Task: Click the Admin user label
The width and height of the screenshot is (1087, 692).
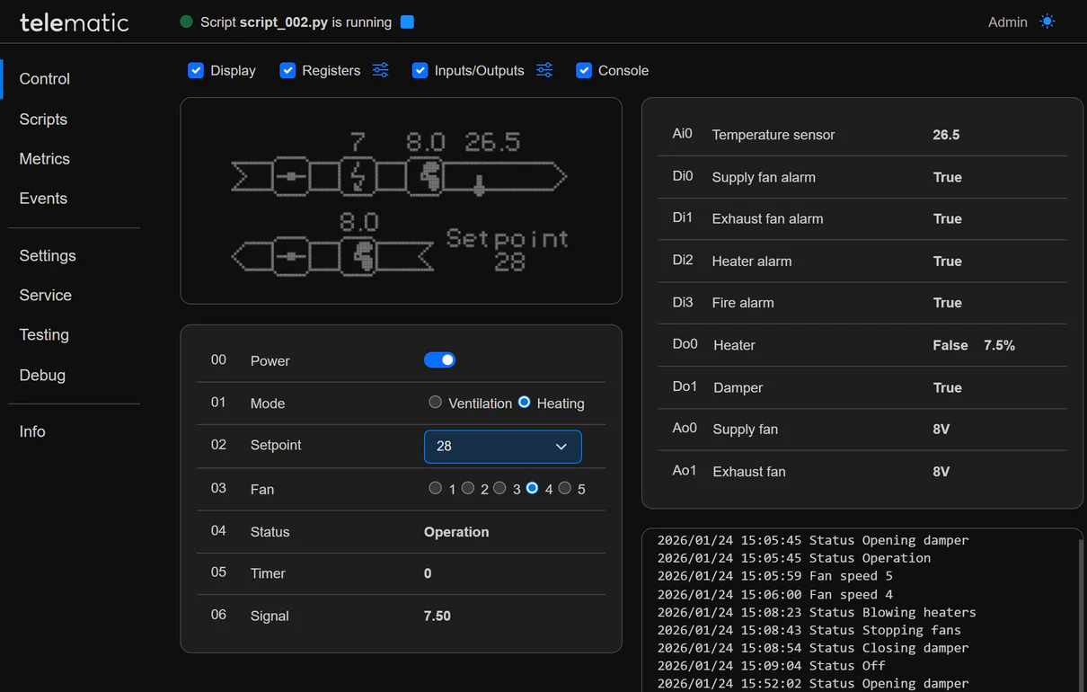Action: point(1007,22)
